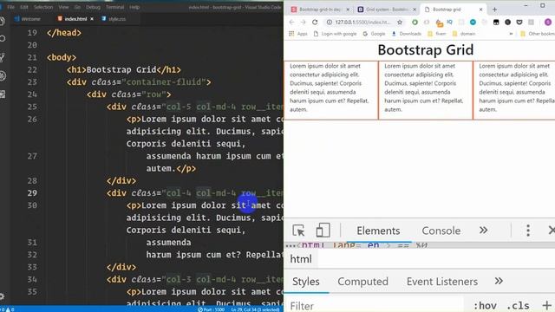This screenshot has width=555, height=312.
Task: Open the Terminal menu in VS Code
Action: 115,7
